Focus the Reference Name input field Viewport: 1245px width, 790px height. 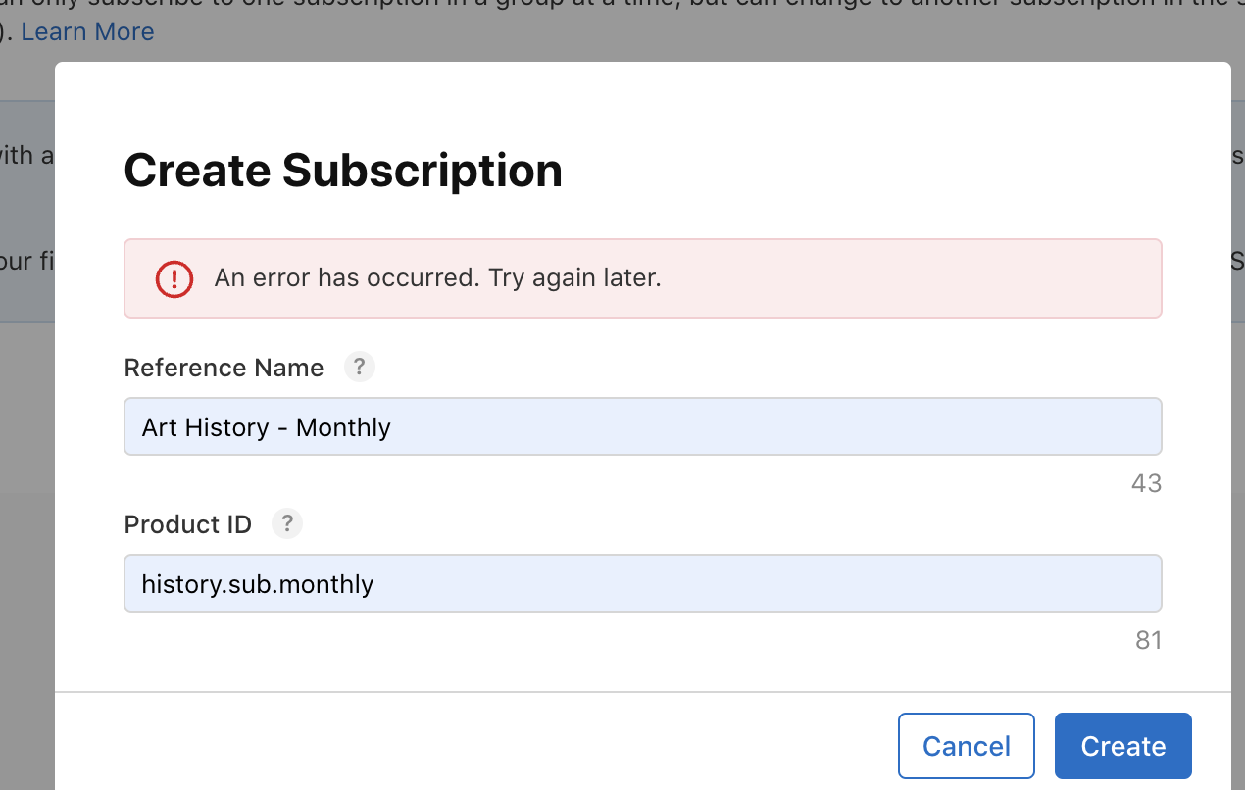click(643, 426)
